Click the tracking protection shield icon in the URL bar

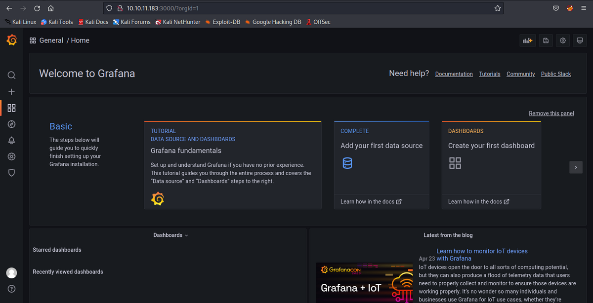pos(110,8)
